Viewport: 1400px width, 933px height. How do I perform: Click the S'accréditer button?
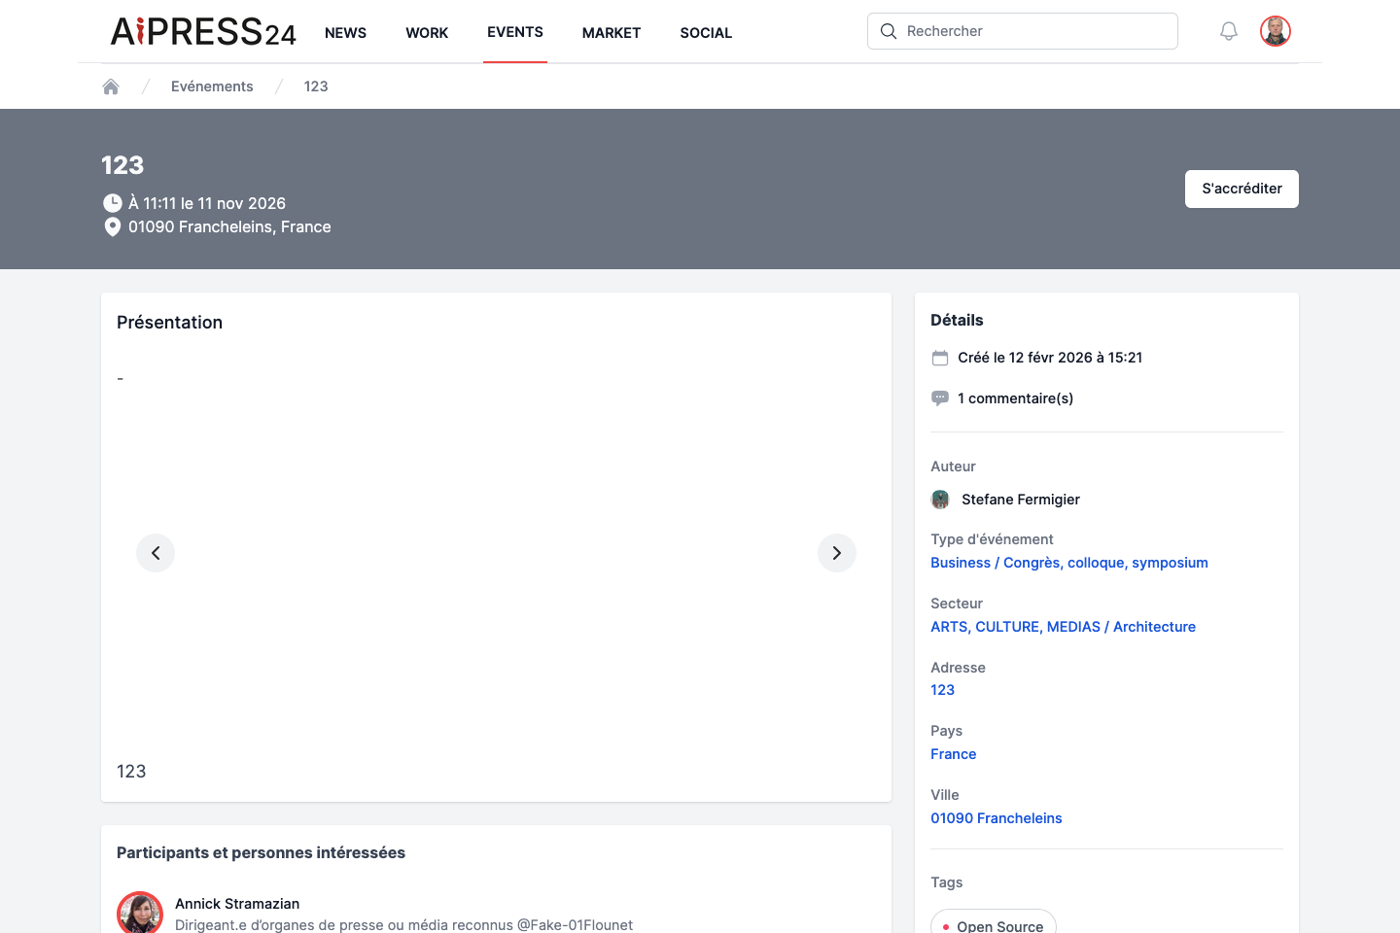click(x=1242, y=189)
